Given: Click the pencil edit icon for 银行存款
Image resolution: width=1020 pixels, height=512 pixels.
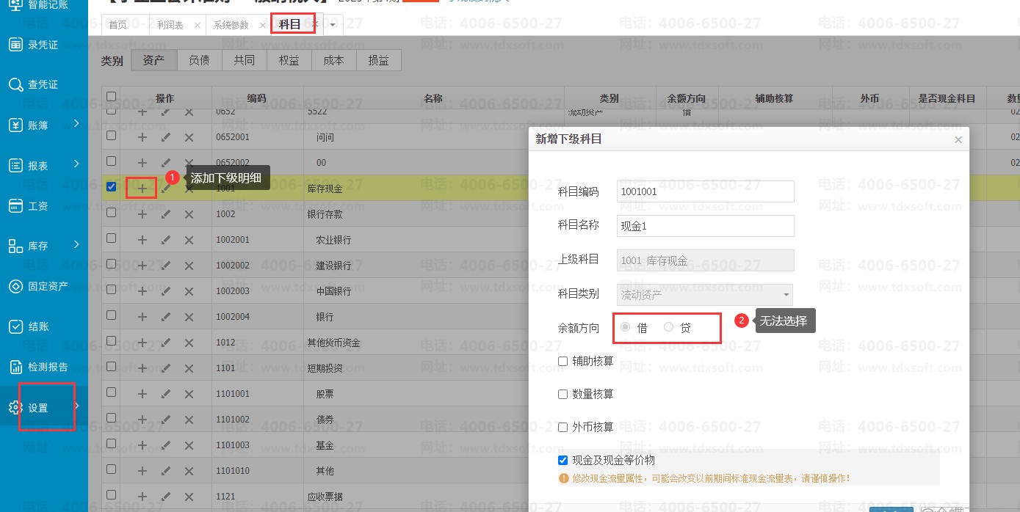Looking at the screenshot, I should coord(166,214).
